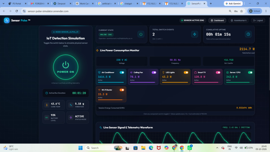This screenshot has height=152, width=270.
Task: Turn off the Air Conditioner switch
Action: (122, 72)
